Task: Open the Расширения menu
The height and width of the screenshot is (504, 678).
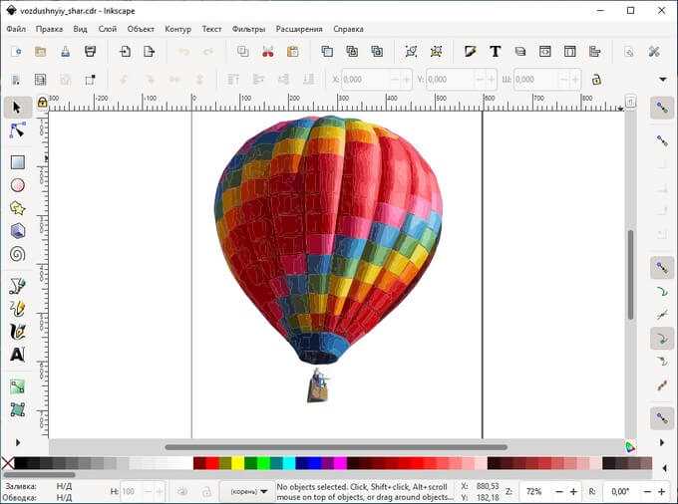Action: tap(299, 29)
